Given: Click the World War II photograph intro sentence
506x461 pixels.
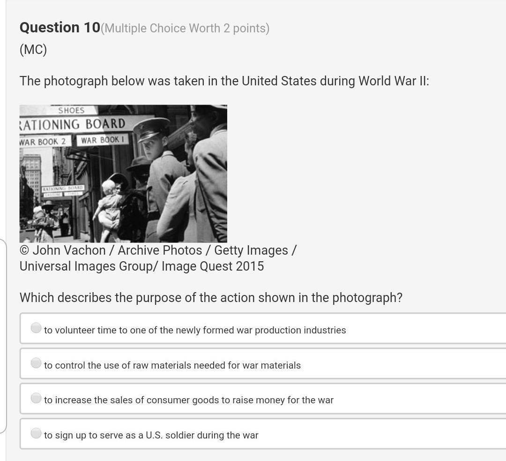Looking at the screenshot, I should tap(224, 81).
